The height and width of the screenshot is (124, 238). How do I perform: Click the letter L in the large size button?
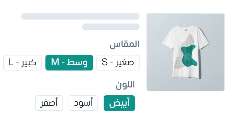click(x=11, y=62)
